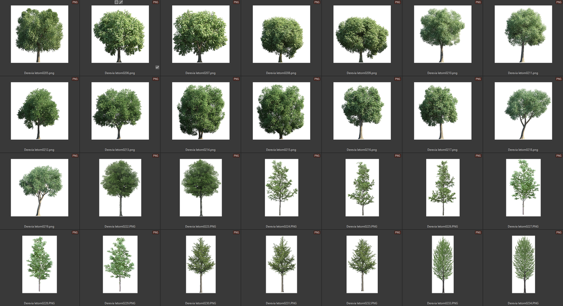Select the Derevia letom0222.PNG tree thumbnail
The image size is (563, 306).
(x=120, y=188)
